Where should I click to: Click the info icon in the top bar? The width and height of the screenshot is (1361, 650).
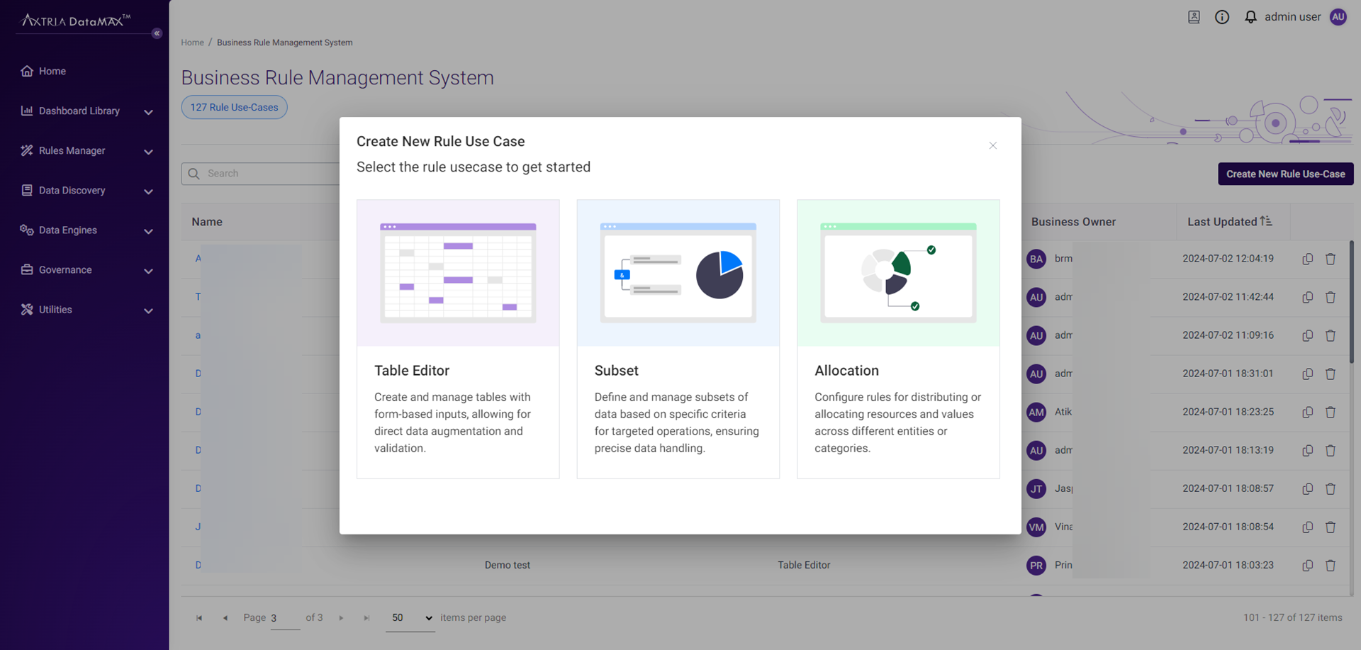(x=1221, y=16)
